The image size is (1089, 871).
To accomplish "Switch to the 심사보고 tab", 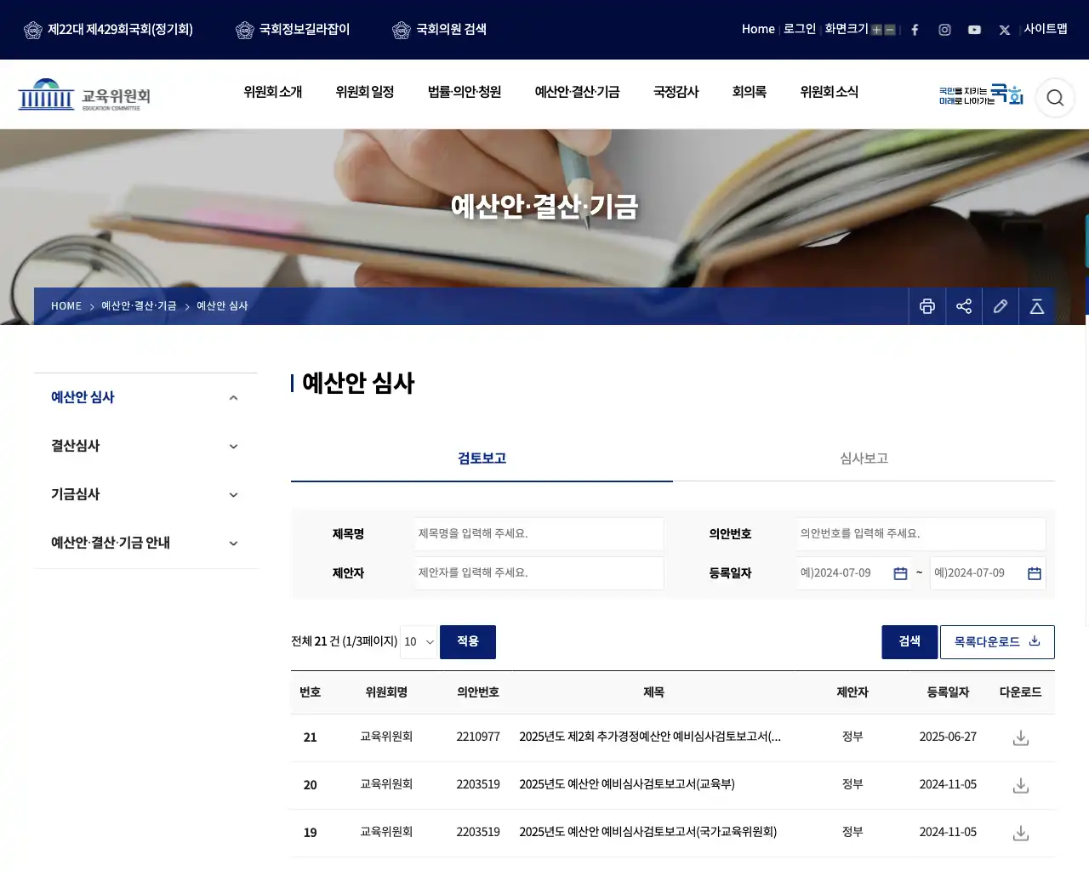I will pos(864,458).
